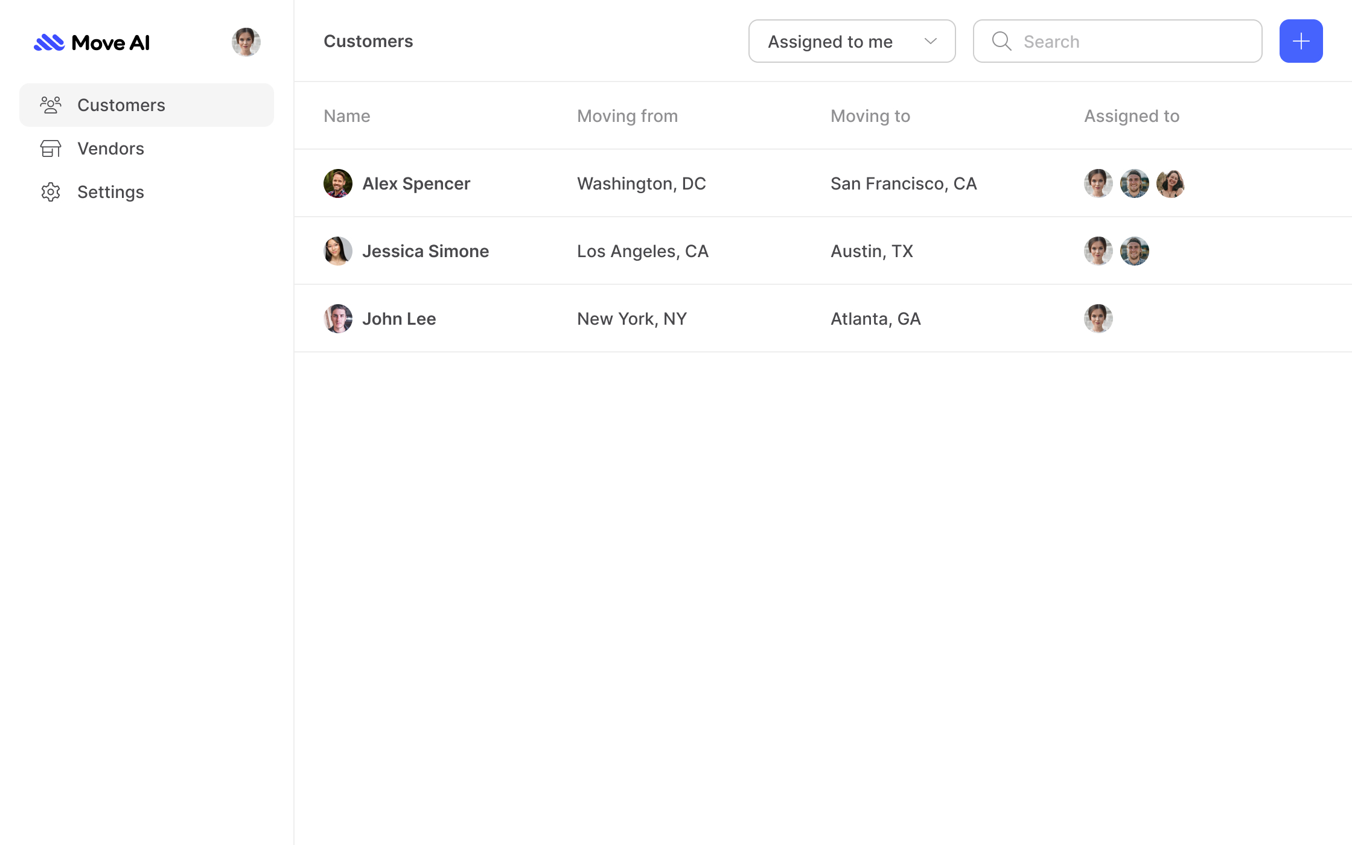Open user profile avatar in sidebar

(246, 42)
